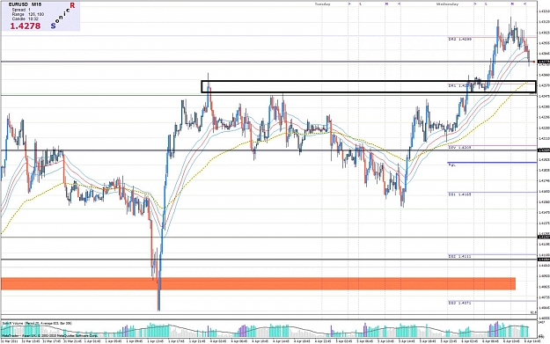The width and height of the screenshot is (550, 344).
Task: Click the thick blue horizontal level line
Action: tap(492, 163)
